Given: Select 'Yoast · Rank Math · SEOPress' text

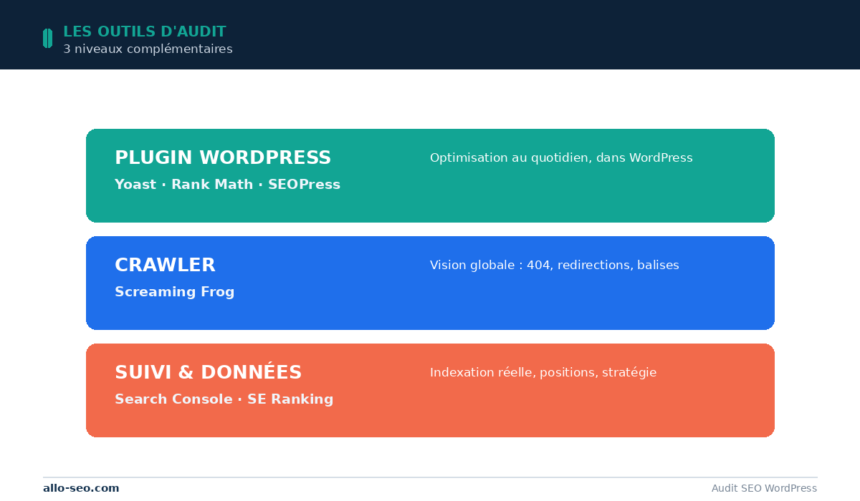Looking at the screenshot, I should [227, 185].
